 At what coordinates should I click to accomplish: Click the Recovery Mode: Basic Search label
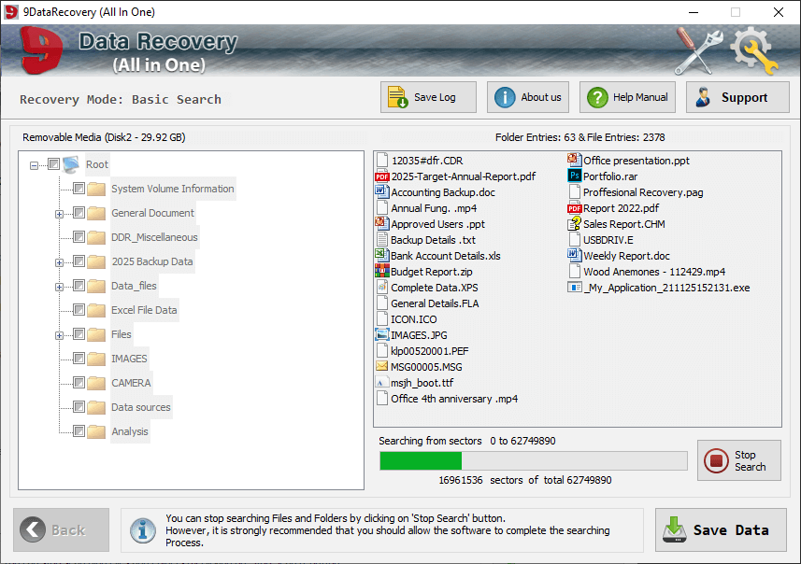(x=121, y=99)
